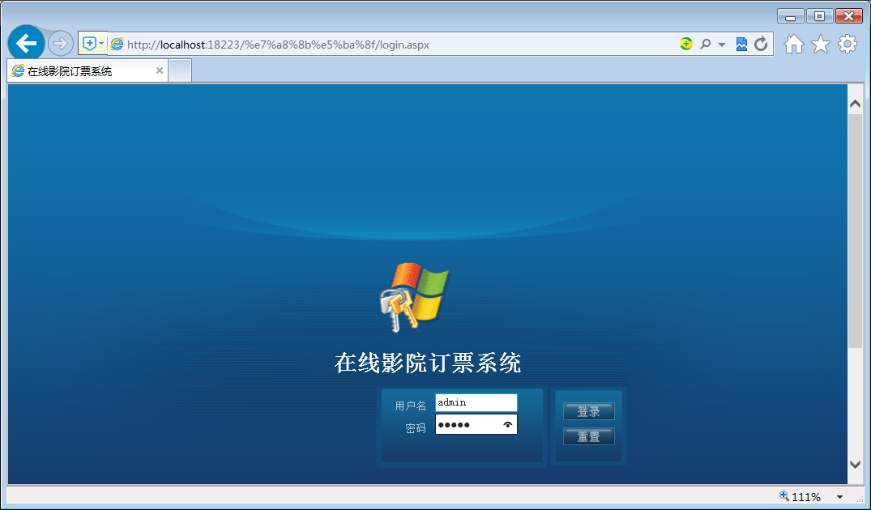This screenshot has width=871, height=510.
Task: Click the scrollbar up arrow
Action: [855, 104]
